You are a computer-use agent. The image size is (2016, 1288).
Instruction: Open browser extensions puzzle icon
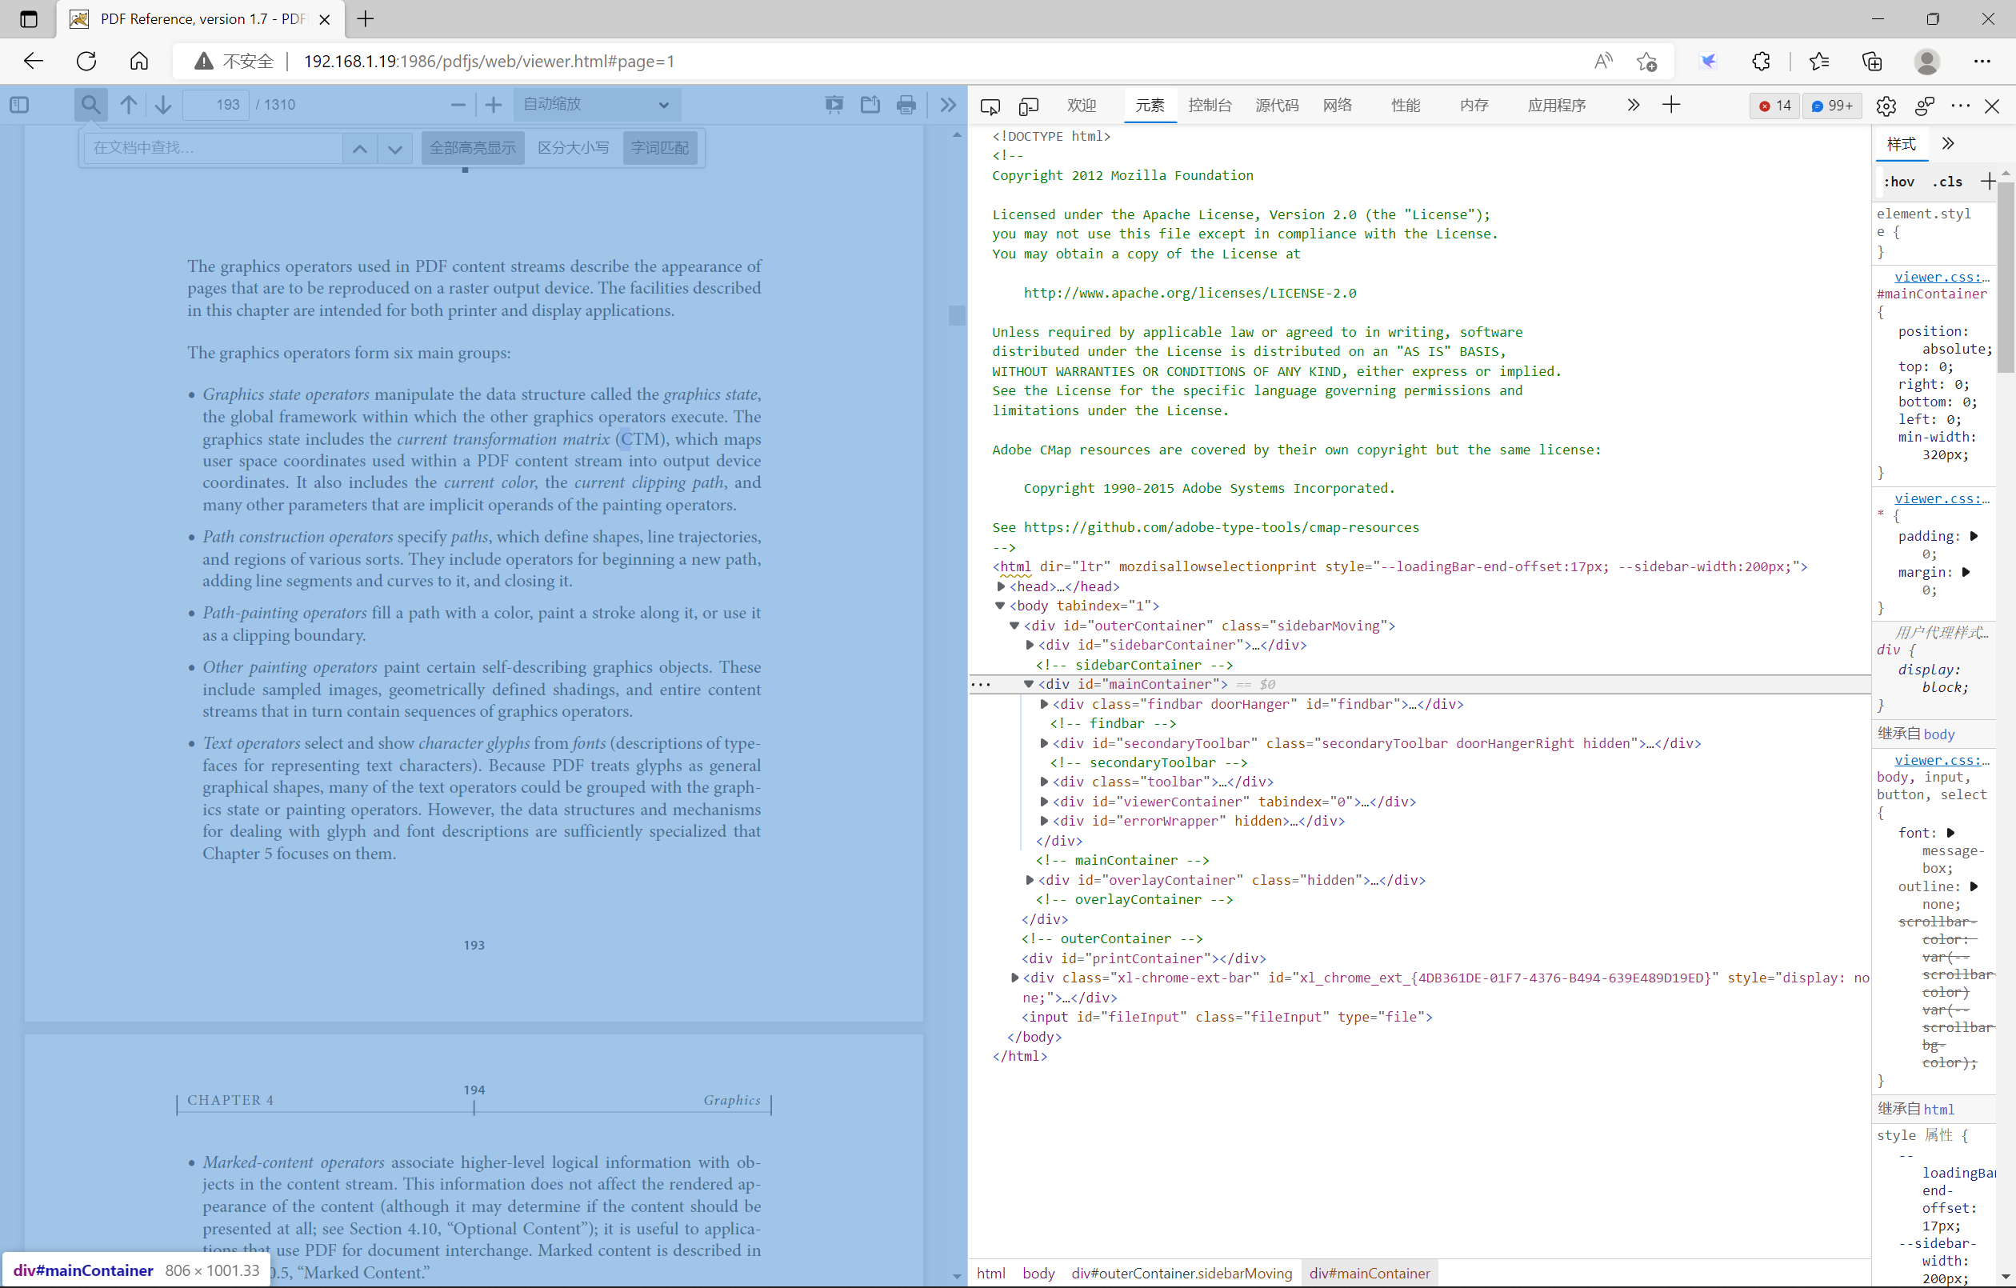coord(1762,61)
